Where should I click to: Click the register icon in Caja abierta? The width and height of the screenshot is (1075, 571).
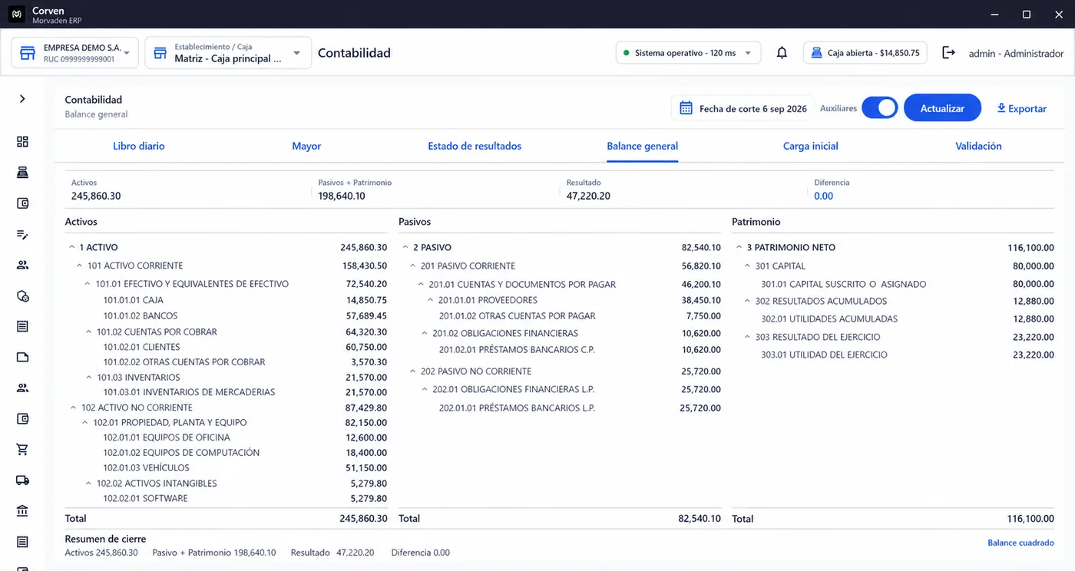[816, 53]
